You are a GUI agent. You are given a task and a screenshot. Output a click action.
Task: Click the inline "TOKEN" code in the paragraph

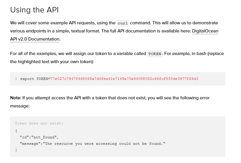tap(155, 54)
